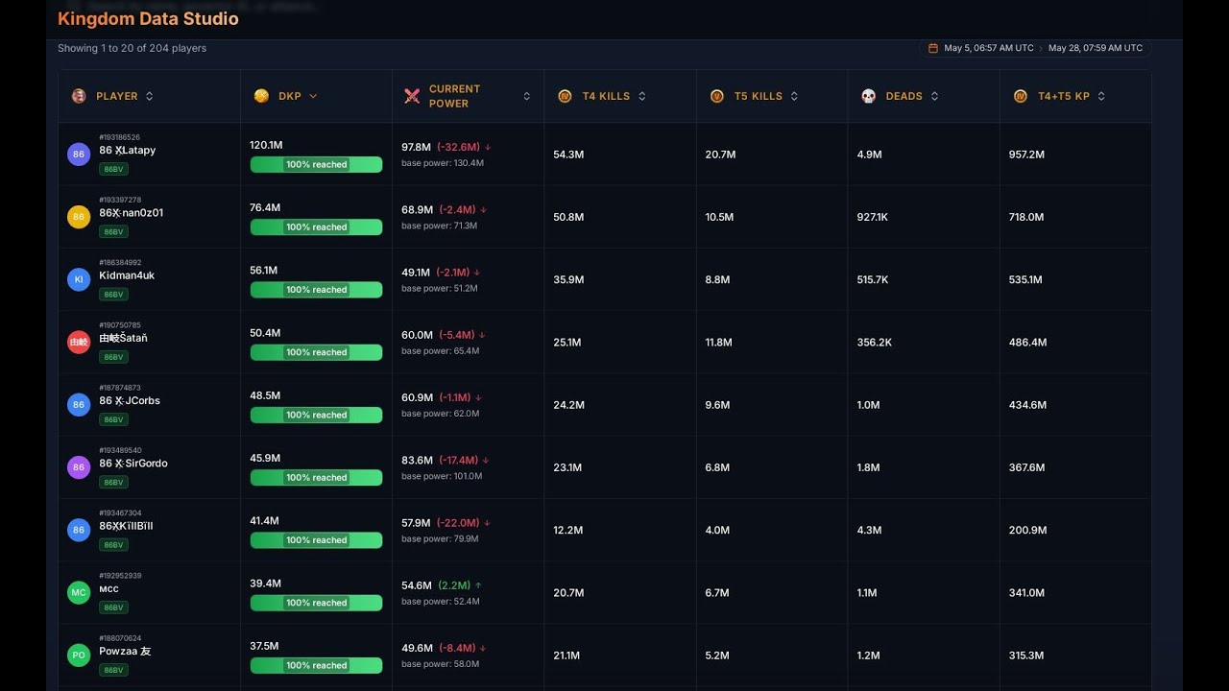
Task: Click the Deads value 927.1K
Action: [x=873, y=217]
